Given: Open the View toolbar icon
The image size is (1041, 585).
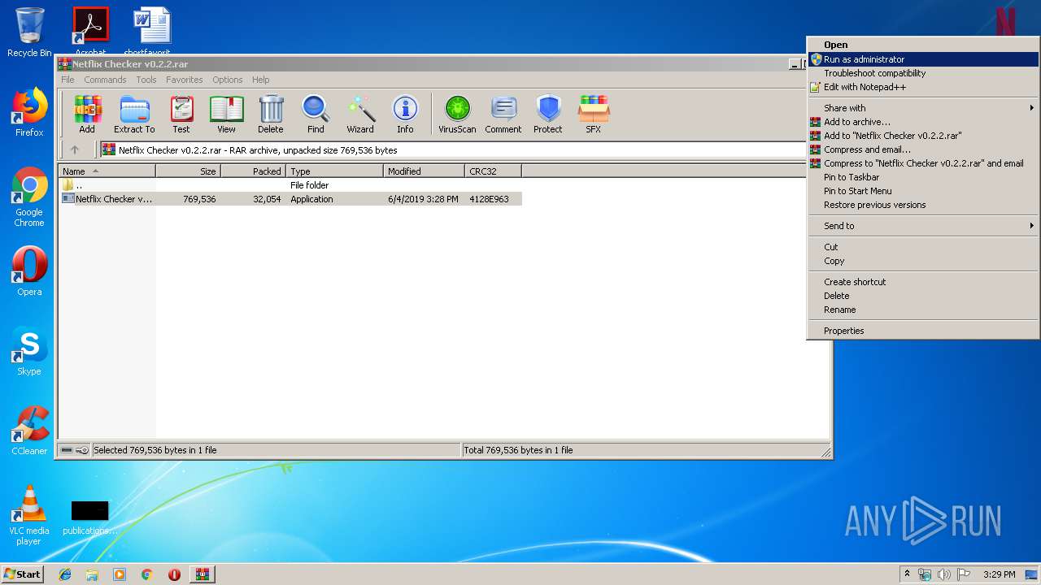Looking at the screenshot, I should pyautogui.click(x=226, y=115).
